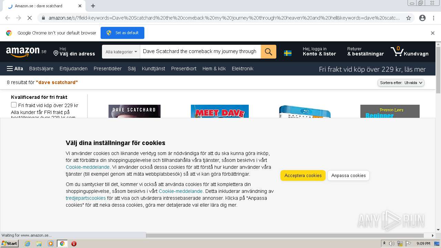Viewport: 441px width, 248px height.
Task: Open the file explorer taskbar icon
Action: tap(39, 244)
